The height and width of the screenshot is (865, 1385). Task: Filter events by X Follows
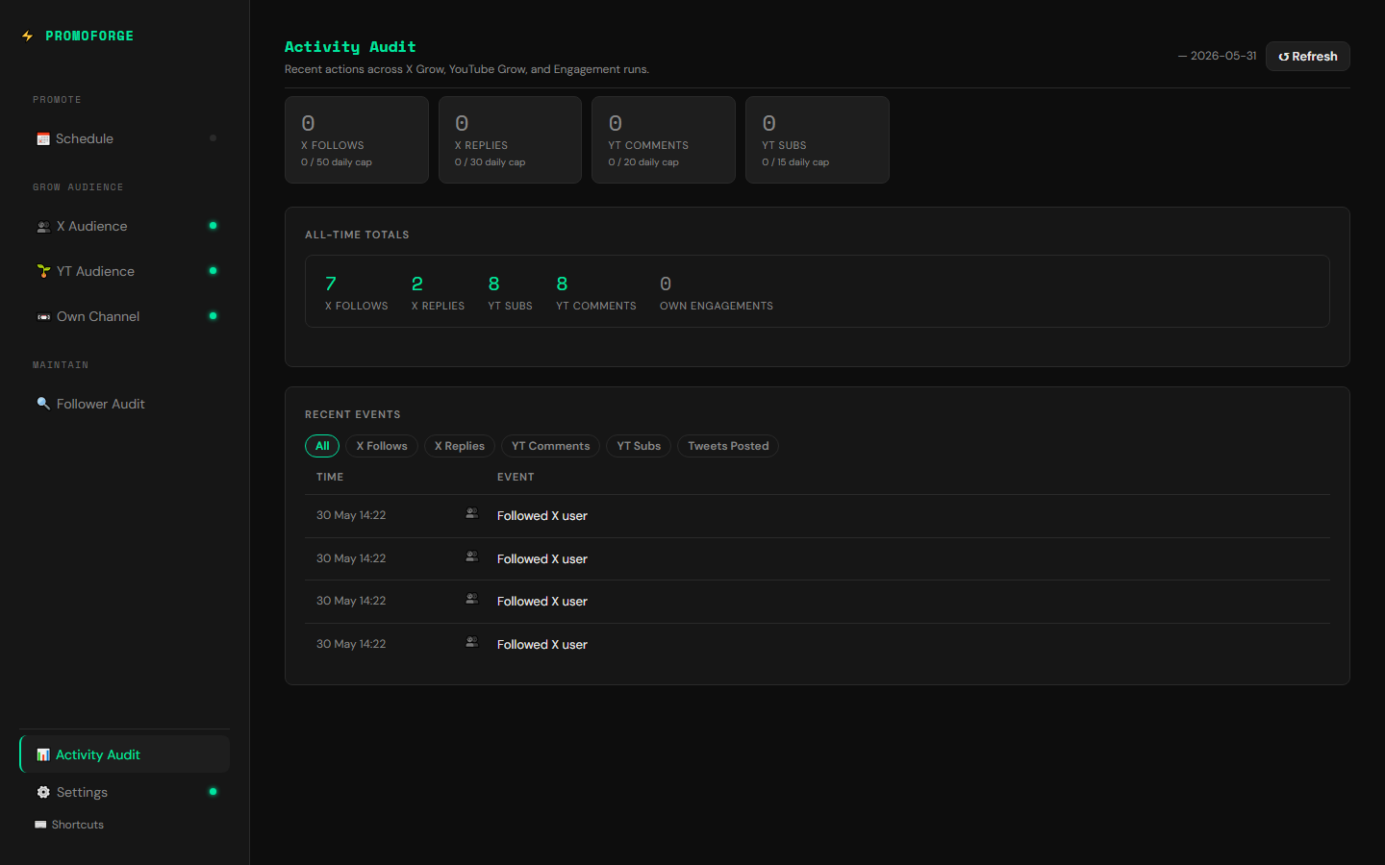click(382, 446)
